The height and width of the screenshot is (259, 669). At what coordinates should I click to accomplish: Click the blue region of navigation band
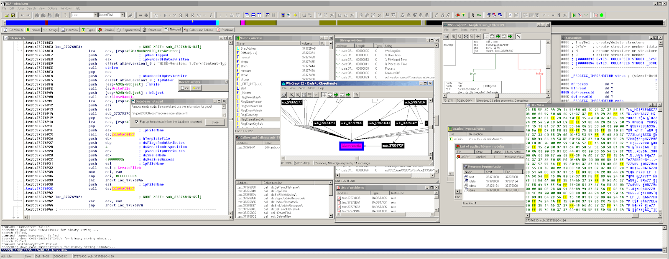[x=125, y=23]
